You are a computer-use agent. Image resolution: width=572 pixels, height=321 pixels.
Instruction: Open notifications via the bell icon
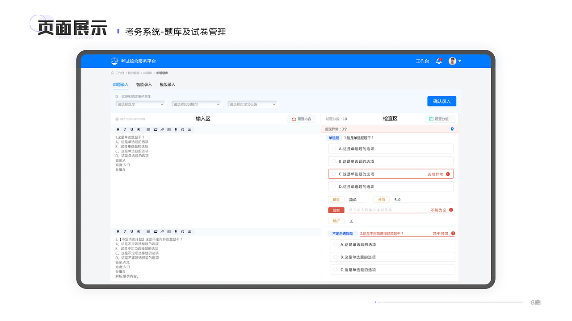click(x=438, y=61)
